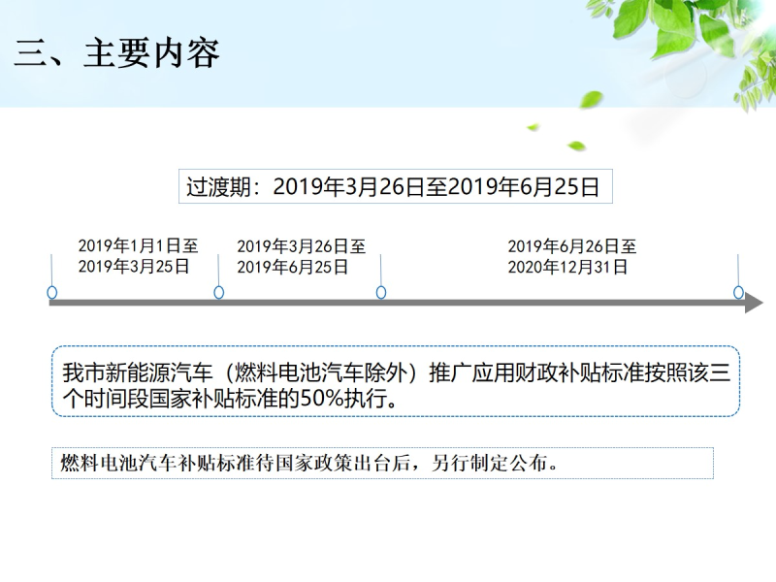Select the 过渡期 date range box

click(396, 186)
